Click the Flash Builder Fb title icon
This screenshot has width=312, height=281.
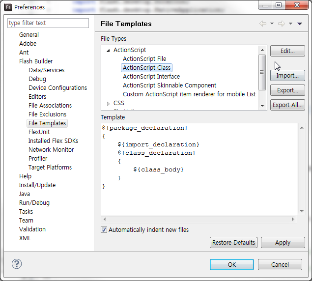(8, 7)
